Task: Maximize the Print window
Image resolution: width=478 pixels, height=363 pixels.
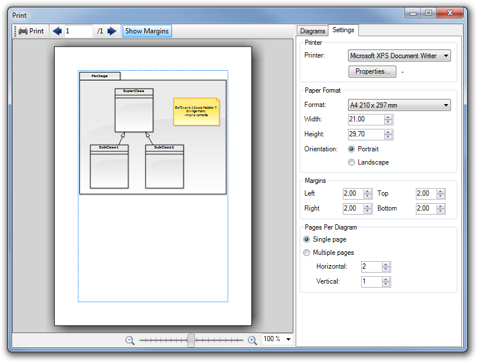Action: [x=429, y=13]
